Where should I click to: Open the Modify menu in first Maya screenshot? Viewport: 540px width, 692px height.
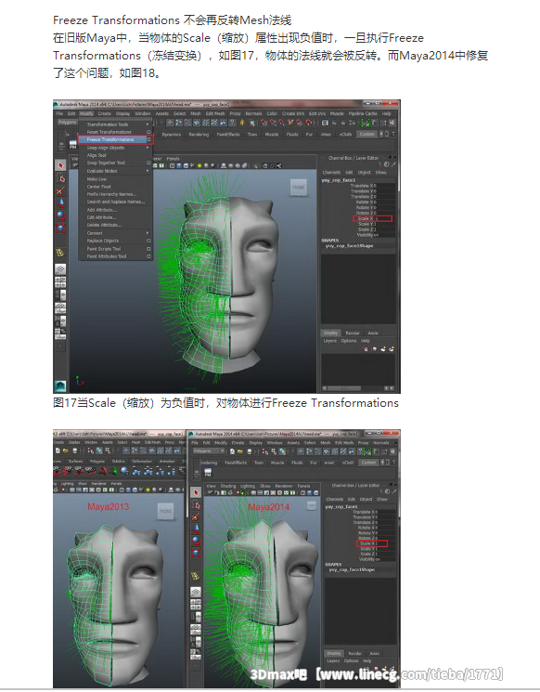click(x=86, y=113)
